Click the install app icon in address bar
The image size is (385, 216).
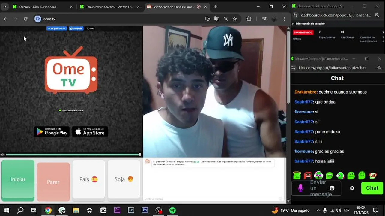(x=207, y=19)
